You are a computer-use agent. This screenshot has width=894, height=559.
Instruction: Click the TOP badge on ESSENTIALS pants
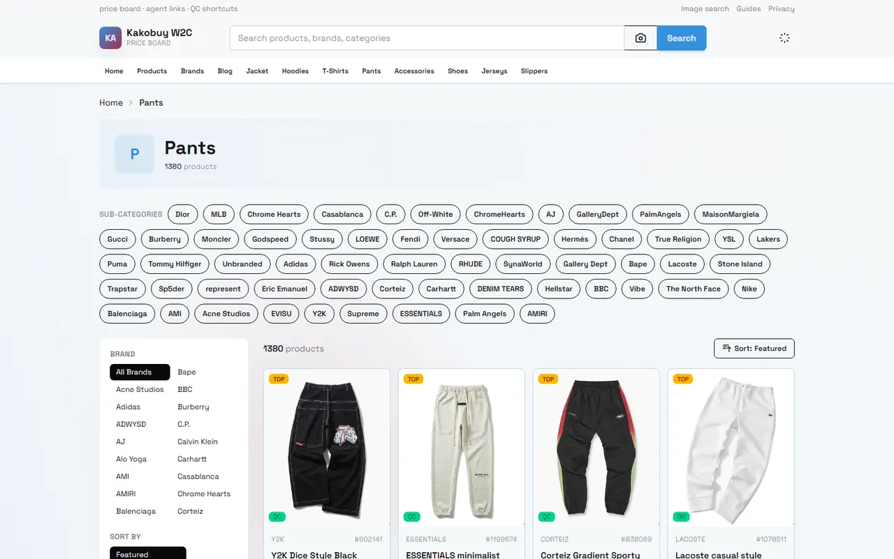(413, 379)
